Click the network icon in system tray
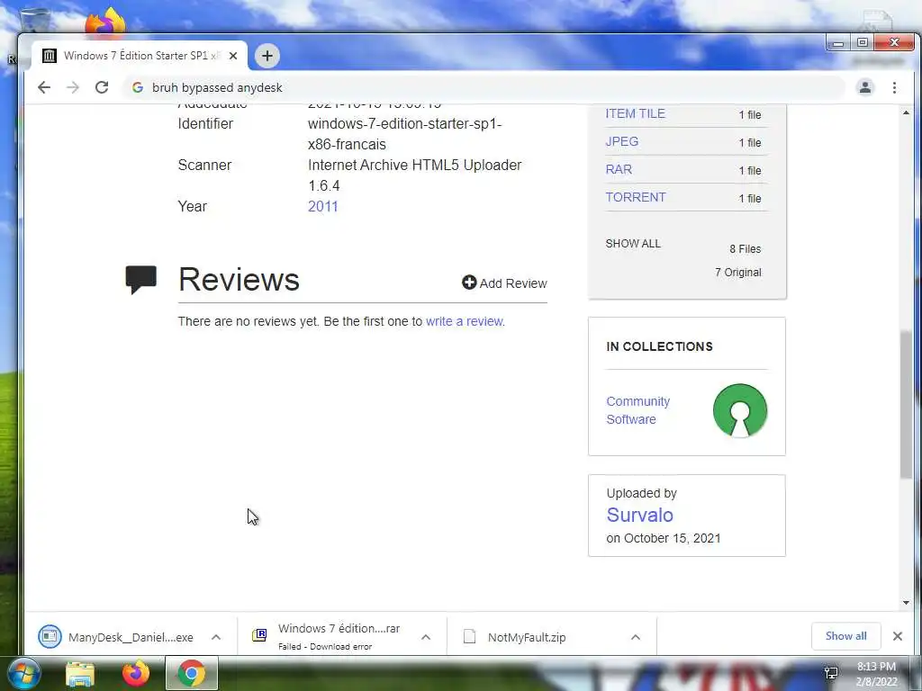The height and width of the screenshot is (691, 922). pyautogui.click(x=831, y=673)
